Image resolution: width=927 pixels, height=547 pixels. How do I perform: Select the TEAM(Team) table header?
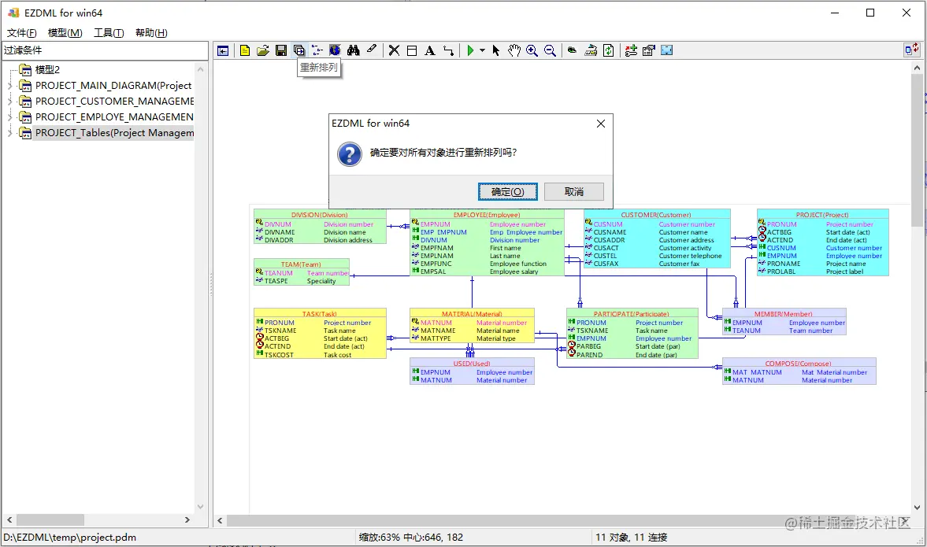coord(301,264)
